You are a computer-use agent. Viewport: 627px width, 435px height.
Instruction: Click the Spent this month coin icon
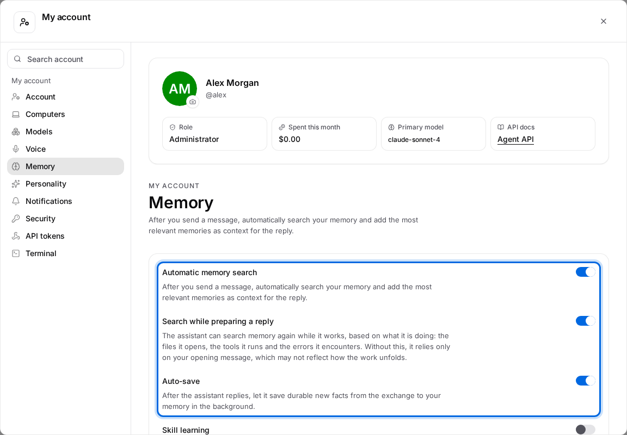[x=282, y=127]
